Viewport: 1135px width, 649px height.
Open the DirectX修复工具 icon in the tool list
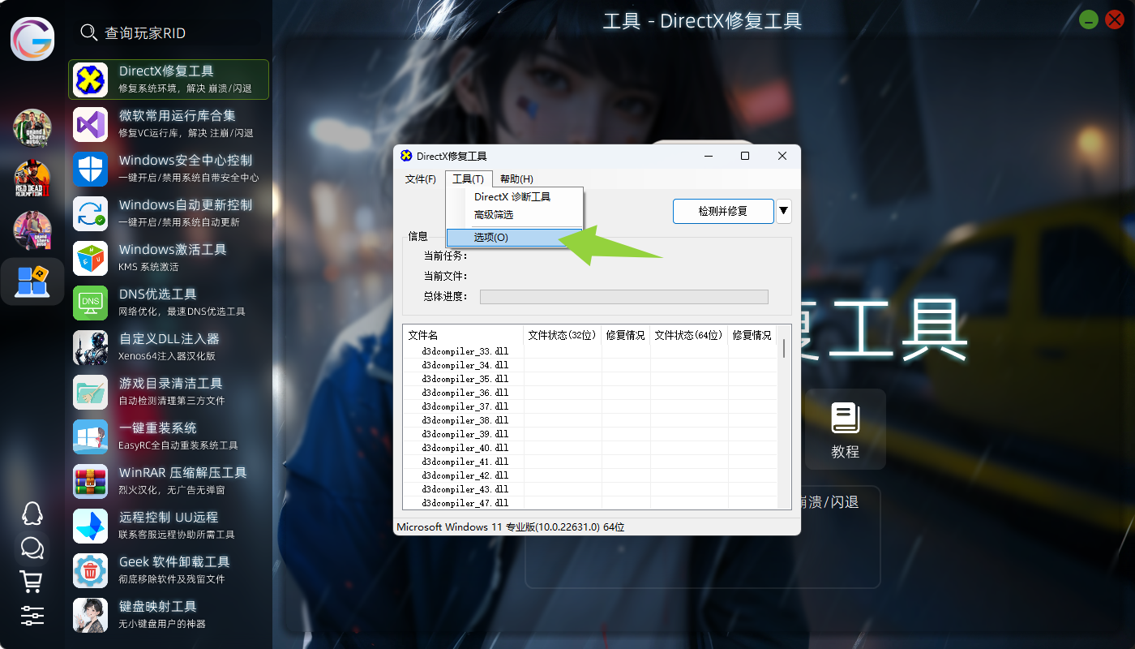[x=91, y=80]
